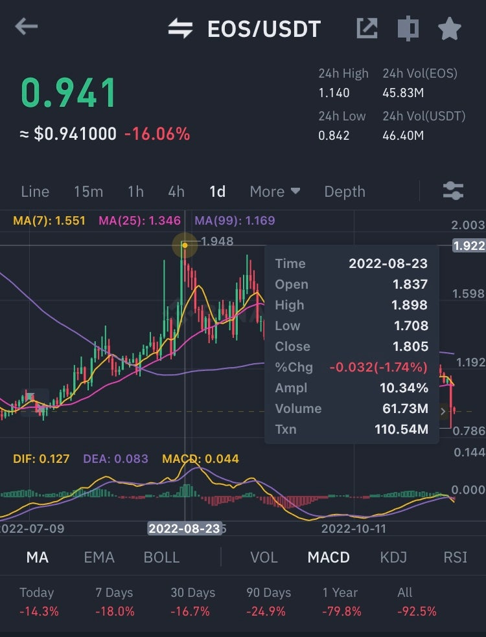
Task: Switch to 15m interval
Action: tap(88, 192)
